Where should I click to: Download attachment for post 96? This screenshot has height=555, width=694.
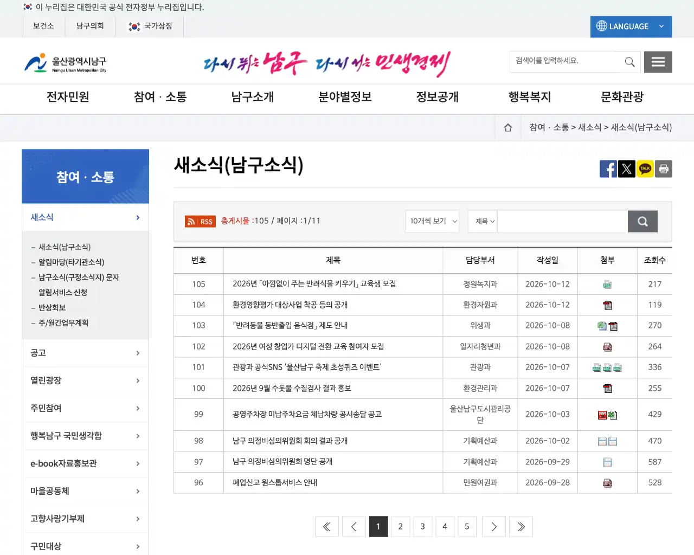coord(607,483)
